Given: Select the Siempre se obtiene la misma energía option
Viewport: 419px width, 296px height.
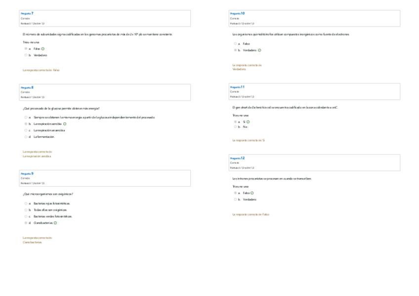Looking at the screenshot, I should pos(26,117).
